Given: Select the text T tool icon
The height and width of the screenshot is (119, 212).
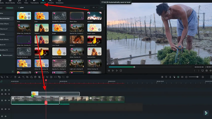Looking at the screenshot, I should [23, 77].
